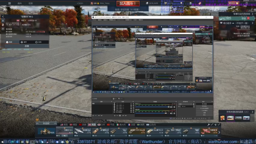Hide the second text source via its eye icon
This screenshot has width=256, height=144.
coord(131,105)
